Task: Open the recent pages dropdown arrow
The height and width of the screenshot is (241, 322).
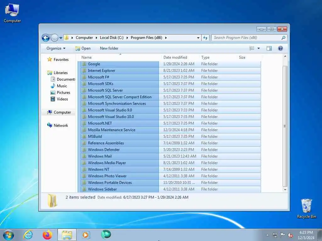Action: point(61,38)
